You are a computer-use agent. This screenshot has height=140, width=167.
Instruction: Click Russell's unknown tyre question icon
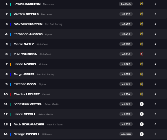pyautogui.click(x=142, y=134)
